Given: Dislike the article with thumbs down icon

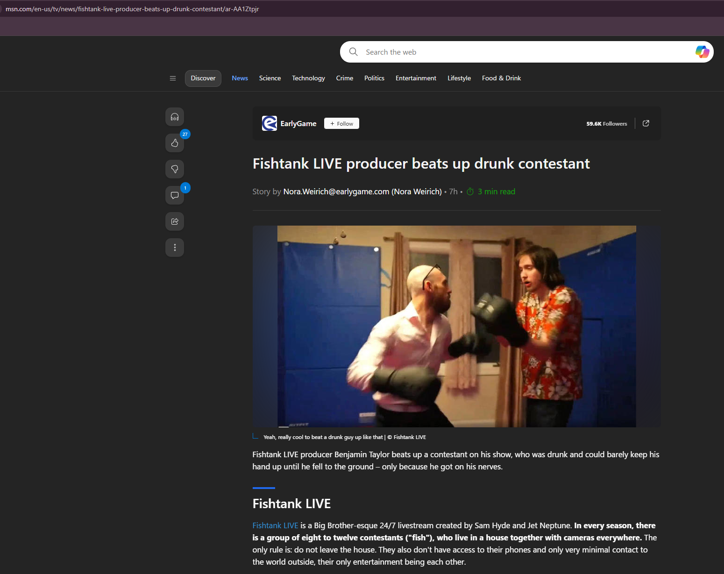Looking at the screenshot, I should 175,169.
